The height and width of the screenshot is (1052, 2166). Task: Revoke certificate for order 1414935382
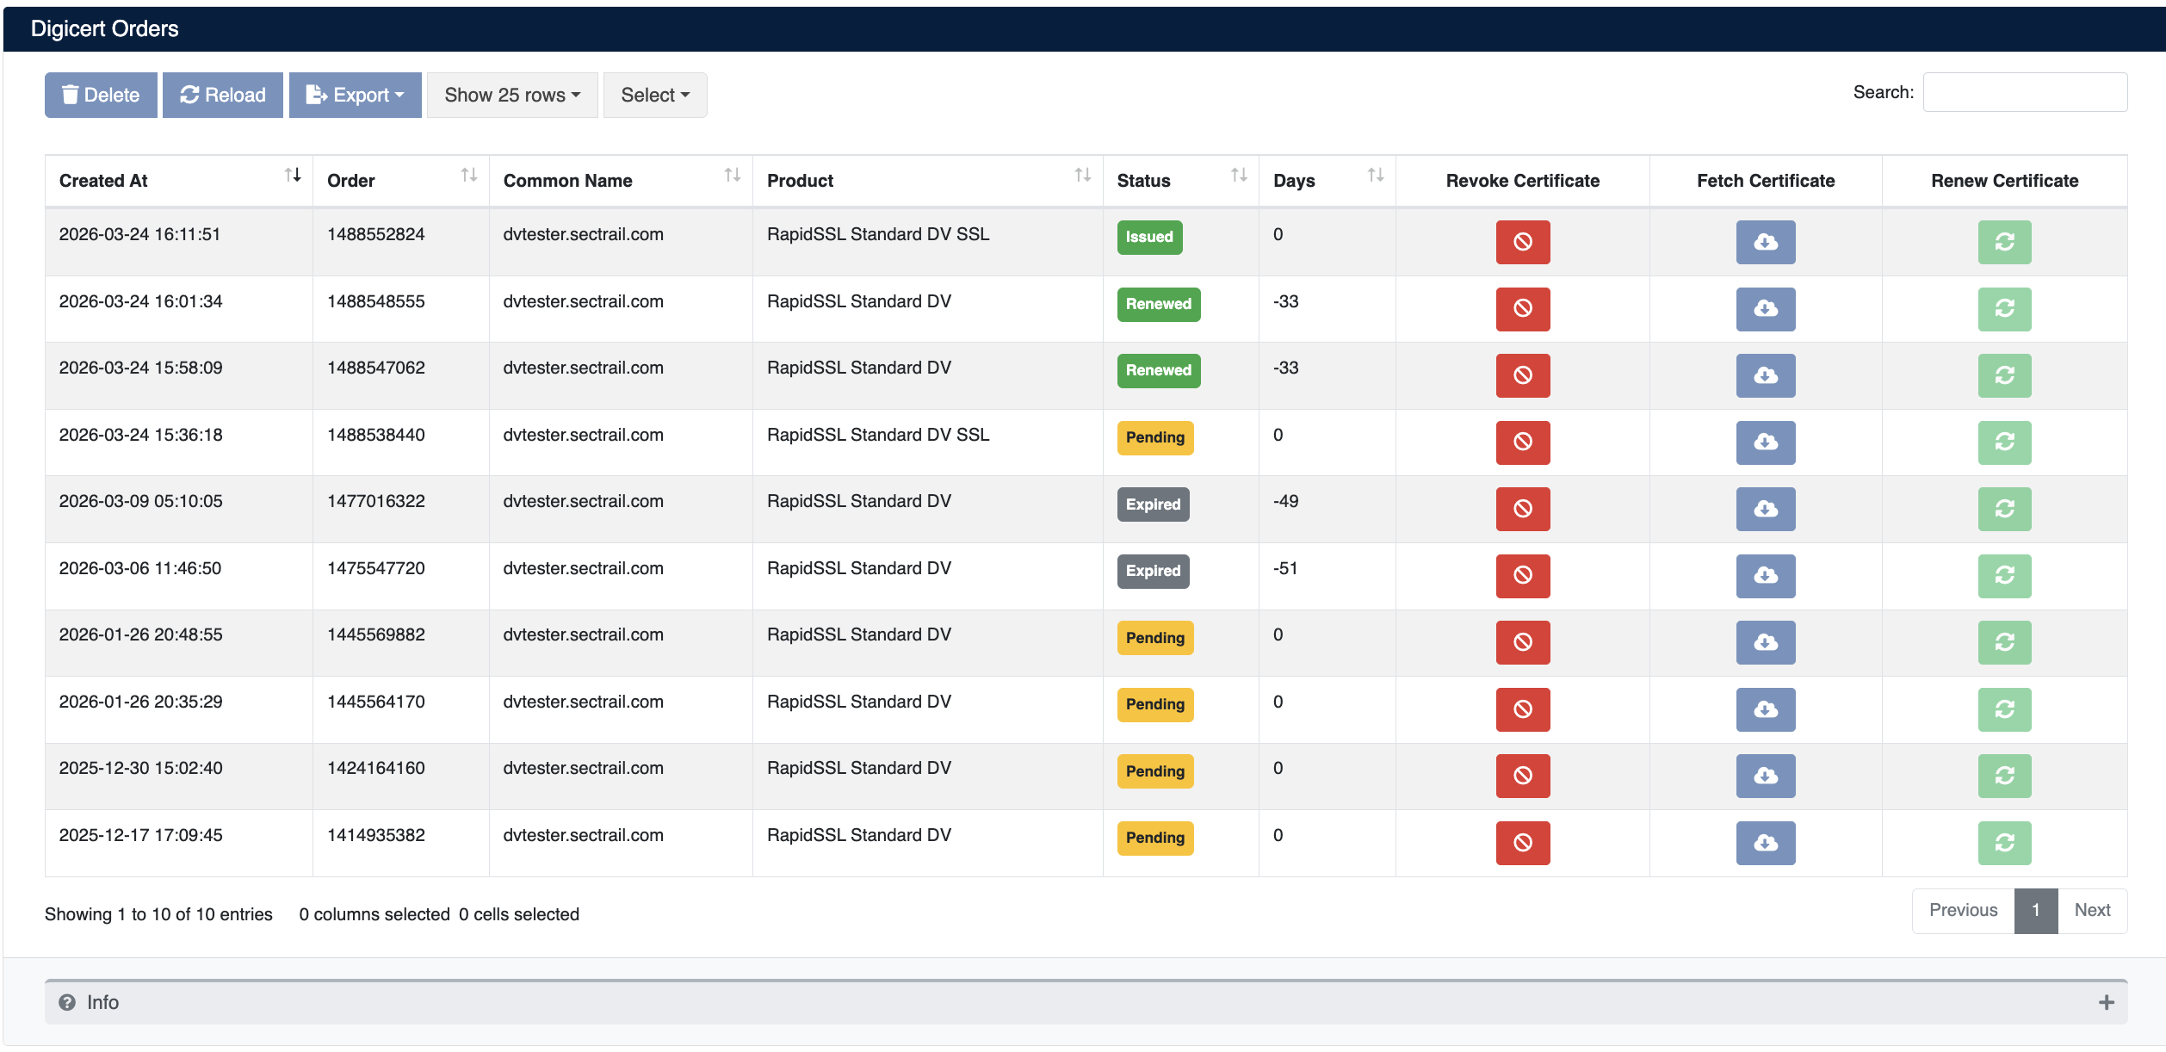(x=1522, y=843)
